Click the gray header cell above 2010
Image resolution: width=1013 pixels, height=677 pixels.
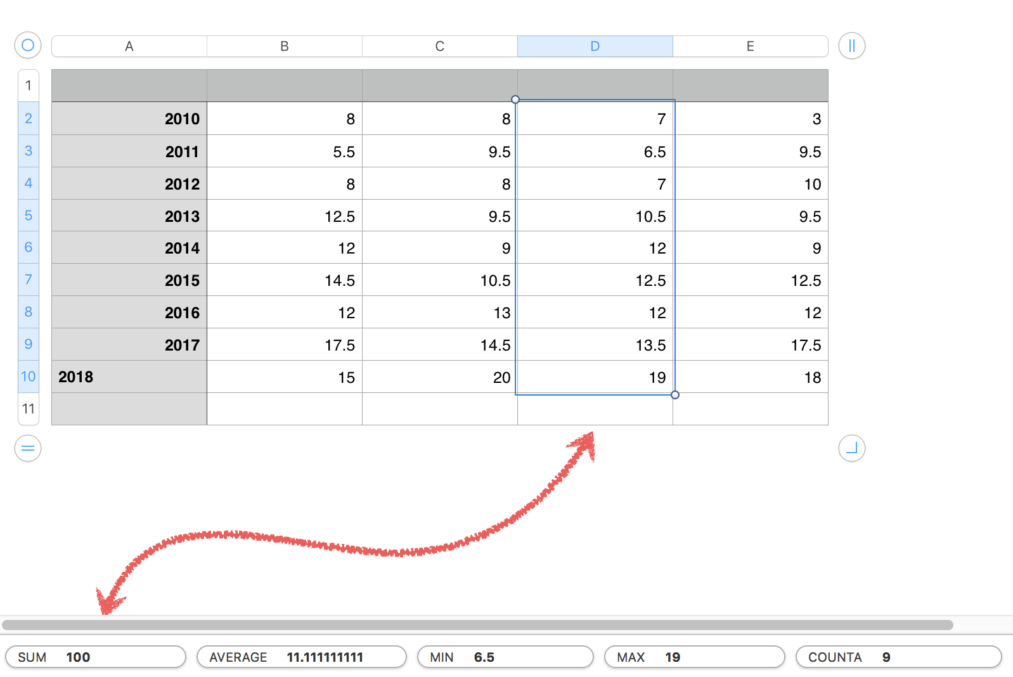(x=129, y=86)
